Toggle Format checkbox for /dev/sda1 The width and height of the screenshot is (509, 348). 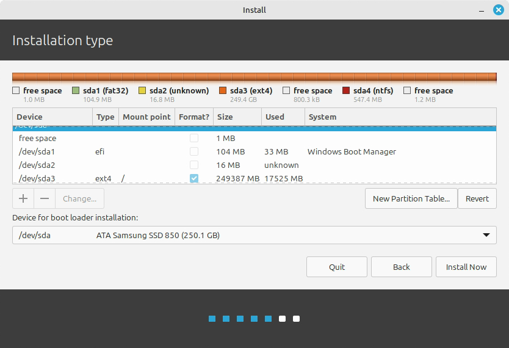click(194, 151)
